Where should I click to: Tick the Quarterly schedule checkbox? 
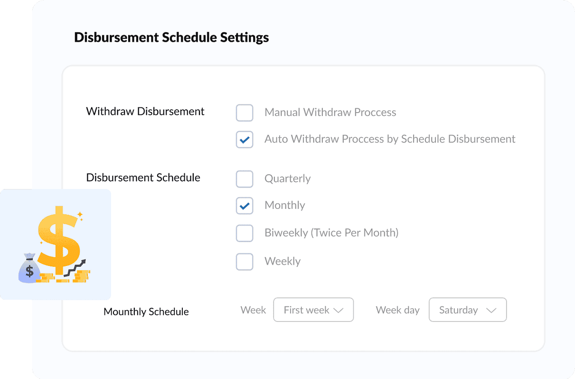point(245,179)
